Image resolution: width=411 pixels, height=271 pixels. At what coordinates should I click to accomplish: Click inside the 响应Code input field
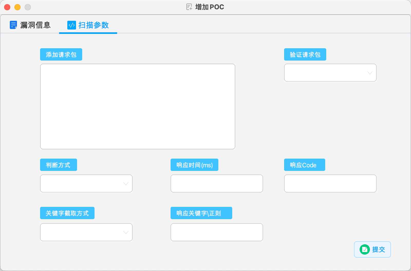330,183
